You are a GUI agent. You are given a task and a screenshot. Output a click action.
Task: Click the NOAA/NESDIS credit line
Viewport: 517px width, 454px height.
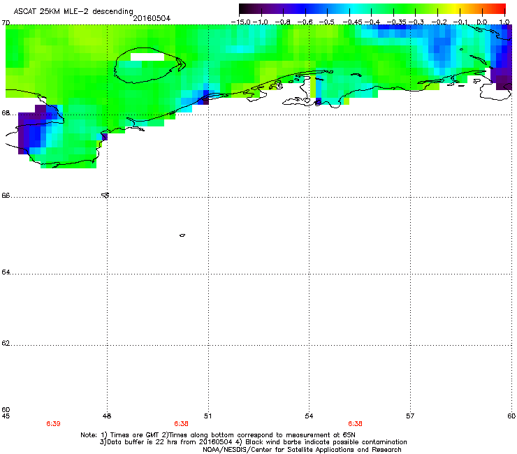(302, 450)
